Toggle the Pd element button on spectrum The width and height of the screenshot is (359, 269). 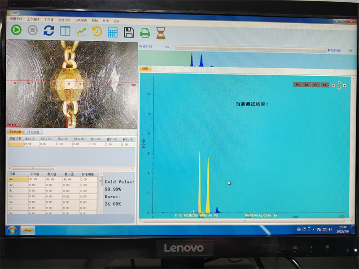click(325, 85)
